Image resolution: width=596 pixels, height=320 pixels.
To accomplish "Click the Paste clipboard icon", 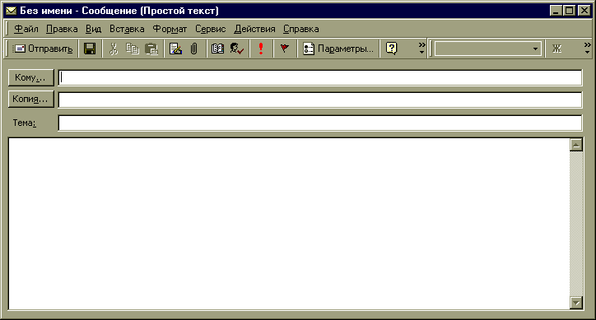I will (x=151, y=49).
